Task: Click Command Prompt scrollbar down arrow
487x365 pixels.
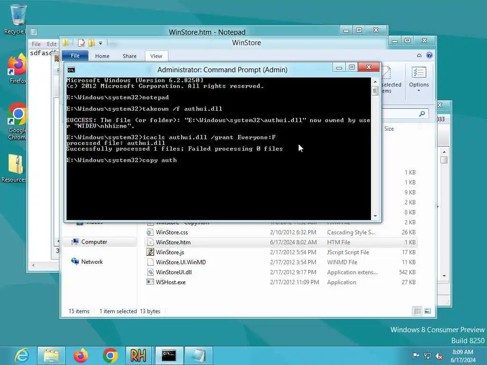Action: tap(375, 216)
